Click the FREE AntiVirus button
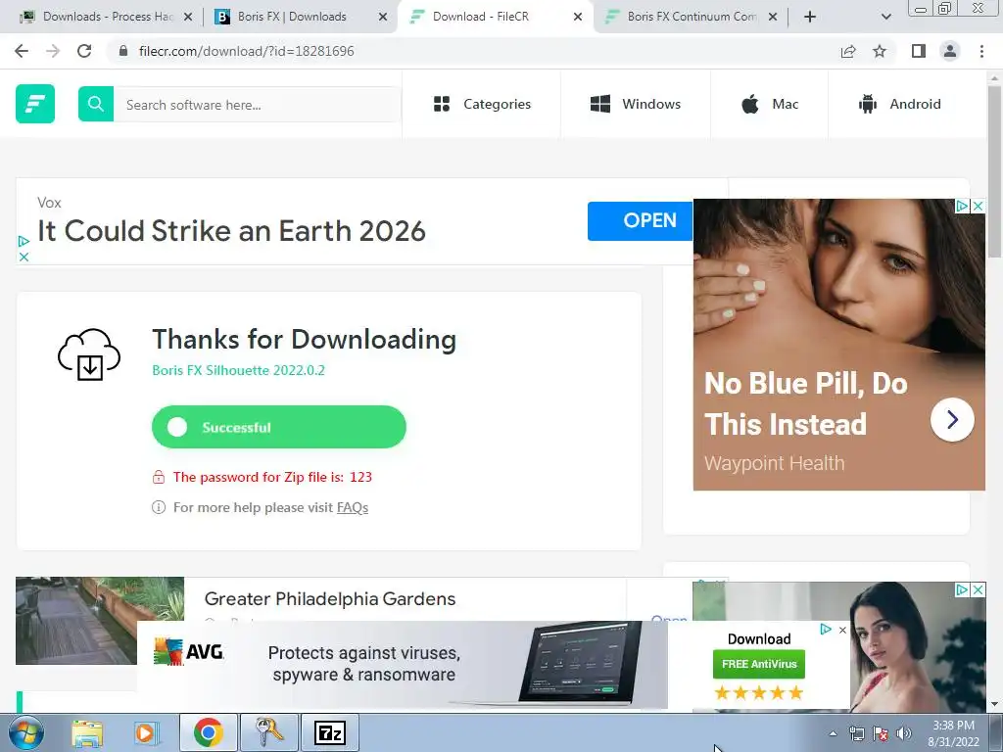1003x752 pixels. tap(759, 665)
